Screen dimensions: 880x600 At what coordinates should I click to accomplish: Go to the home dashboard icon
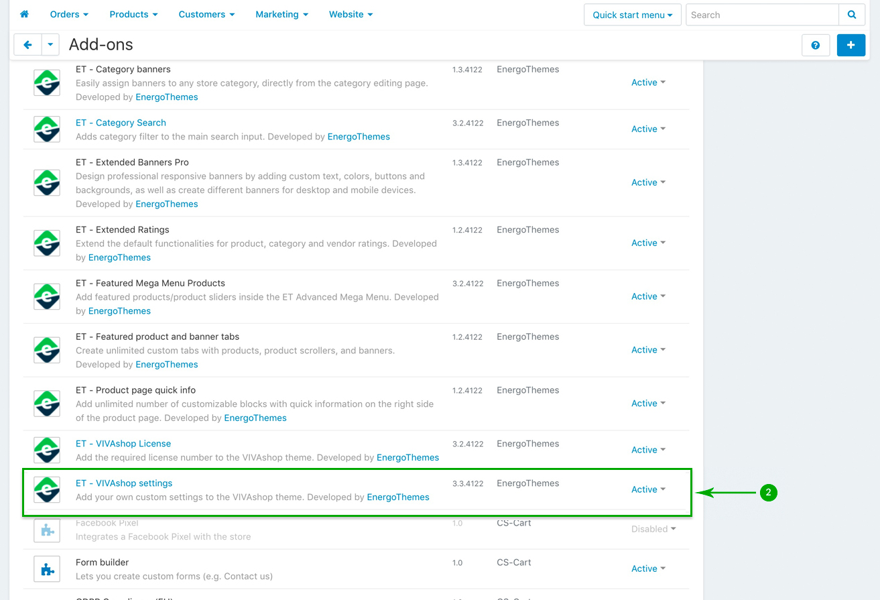[24, 14]
